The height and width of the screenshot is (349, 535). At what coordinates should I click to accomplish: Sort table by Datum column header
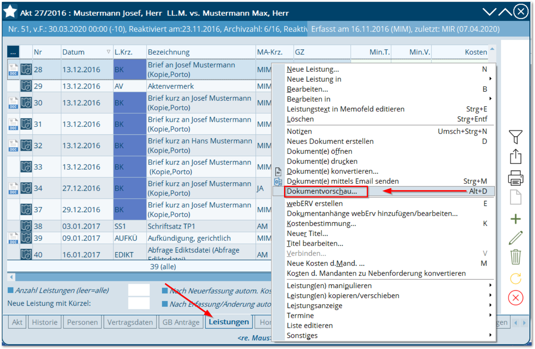click(87, 52)
